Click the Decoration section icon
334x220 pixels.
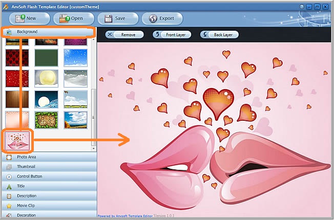point(9,215)
